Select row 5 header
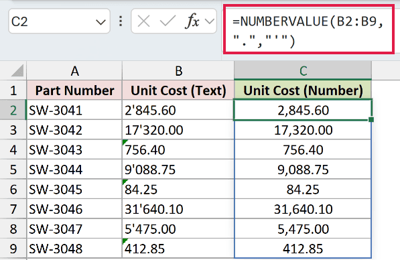 point(13,170)
